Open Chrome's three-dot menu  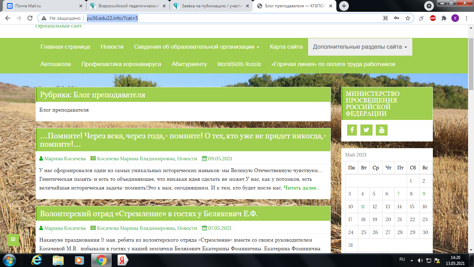tap(466, 18)
